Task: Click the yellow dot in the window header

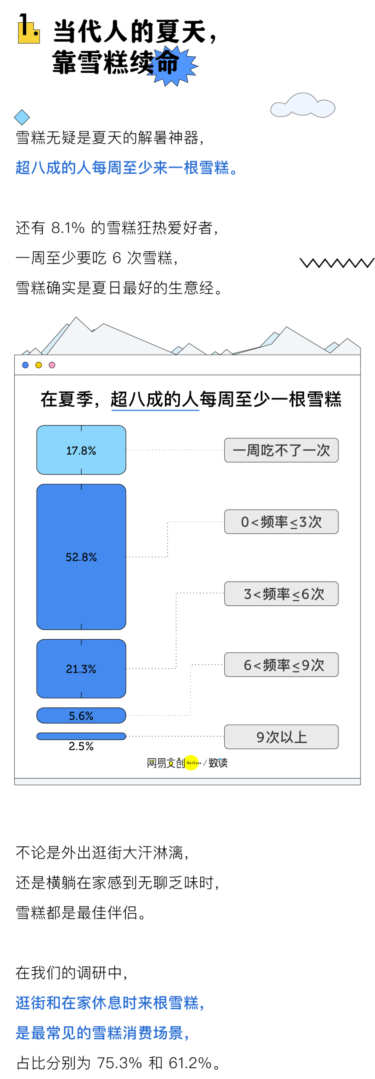Action: click(39, 365)
